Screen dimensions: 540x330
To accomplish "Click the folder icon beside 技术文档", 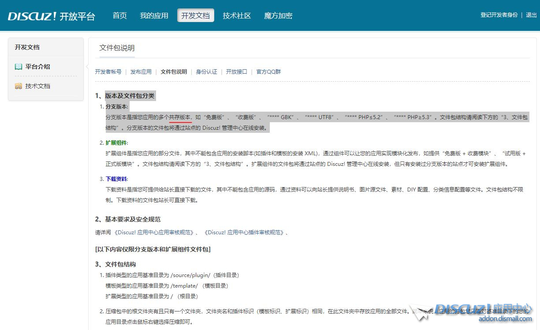I will pos(18,86).
